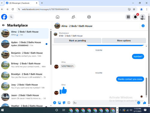
Task: Click the conversation list scrollbar
Action: pos(51,48)
